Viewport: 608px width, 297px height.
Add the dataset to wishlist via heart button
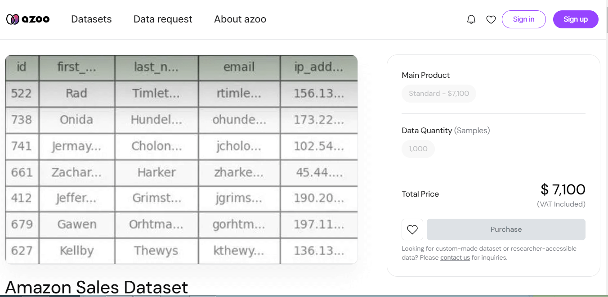[x=412, y=229]
